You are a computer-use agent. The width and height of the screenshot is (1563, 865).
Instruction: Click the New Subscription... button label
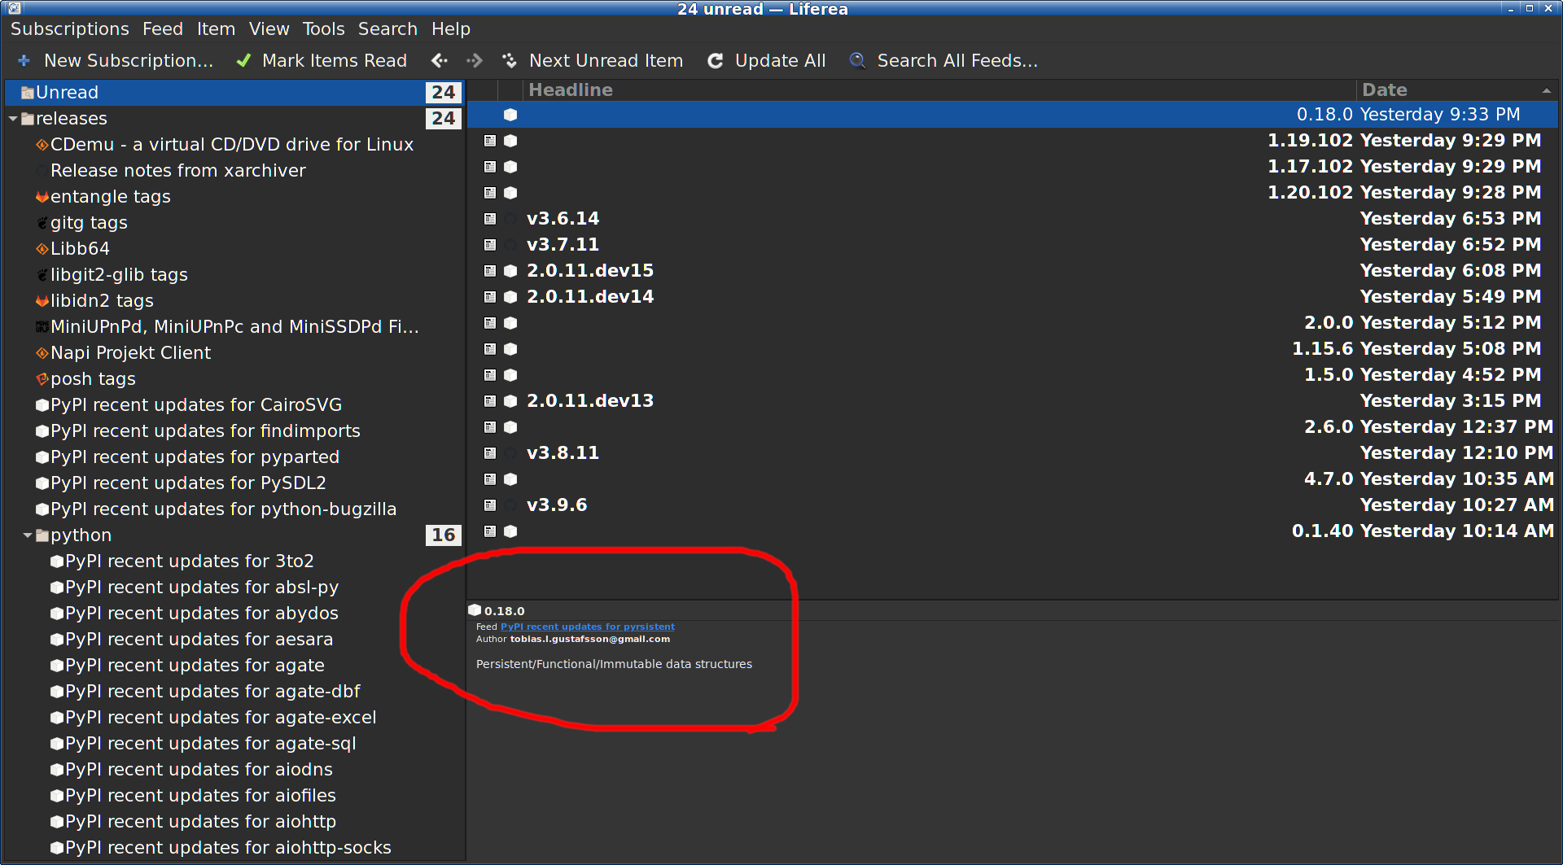(x=129, y=61)
